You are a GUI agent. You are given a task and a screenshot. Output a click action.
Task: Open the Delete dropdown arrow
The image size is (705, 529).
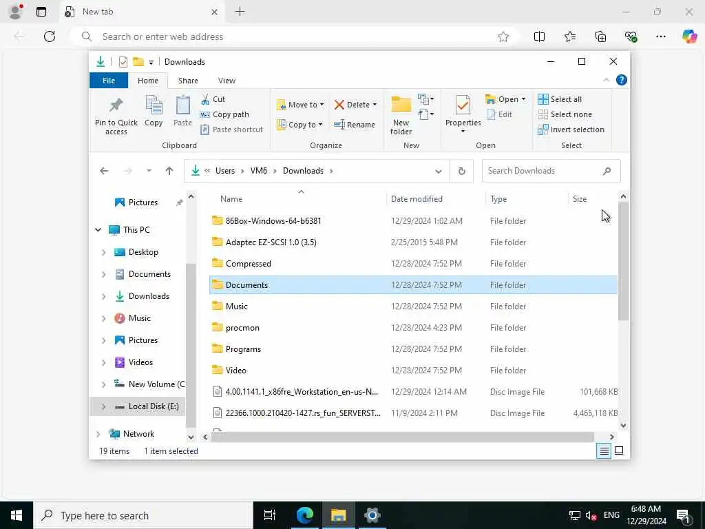coord(375,105)
